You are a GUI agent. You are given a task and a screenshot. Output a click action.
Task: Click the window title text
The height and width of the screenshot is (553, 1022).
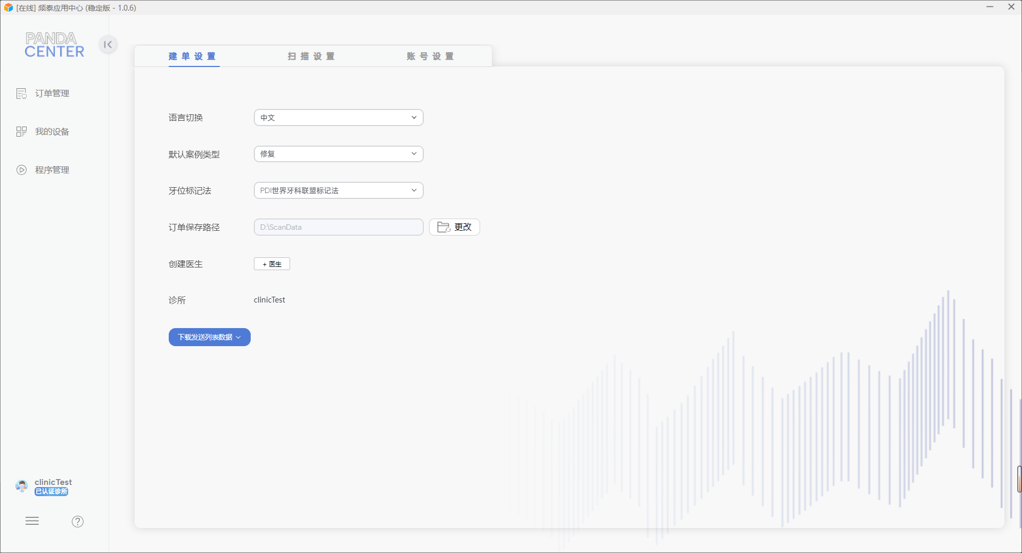click(76, 8)
